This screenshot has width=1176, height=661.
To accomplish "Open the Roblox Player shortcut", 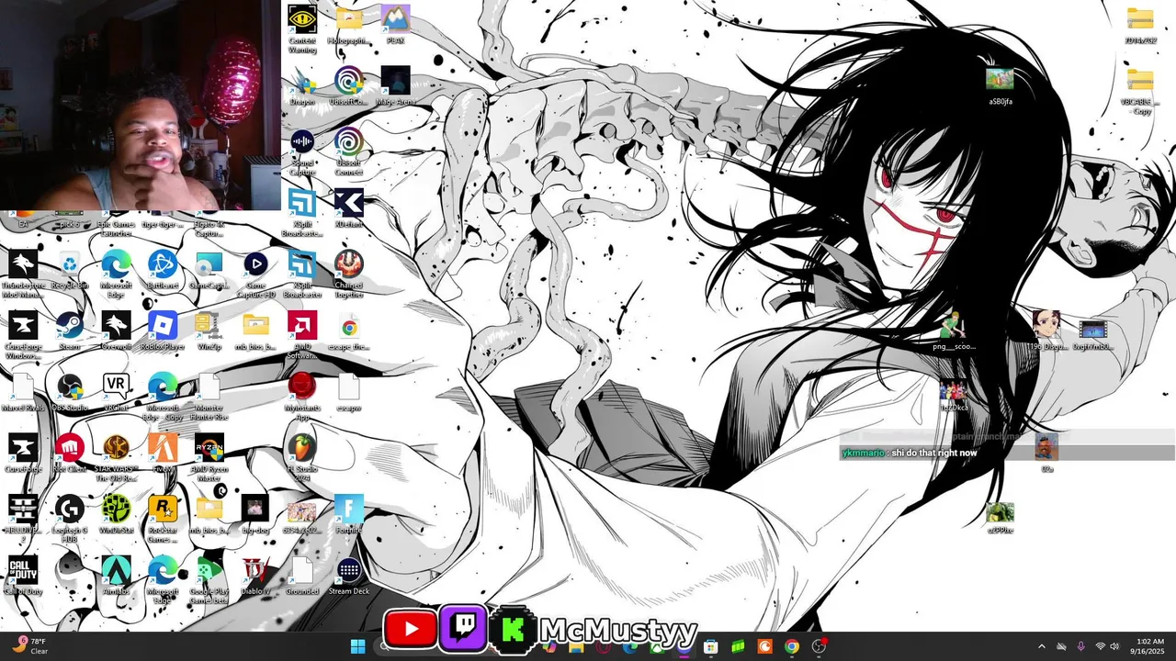I will [x=163, y=330].
